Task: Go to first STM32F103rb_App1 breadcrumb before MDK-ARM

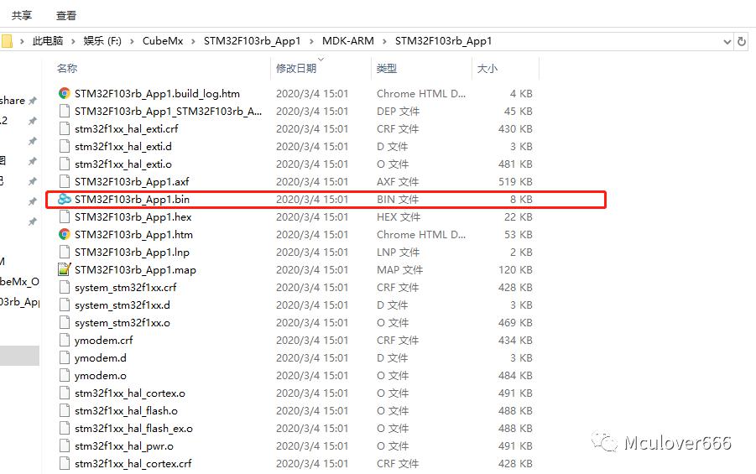Action: (x=252, y=41)
